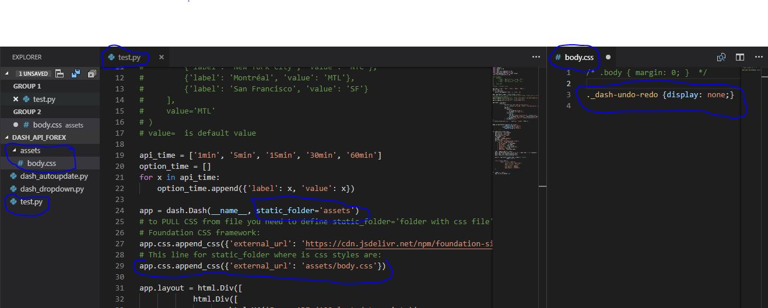This screenshot has width=768, height=308.
Task: Close test.py from the Group 1 list
Action: 16,99
